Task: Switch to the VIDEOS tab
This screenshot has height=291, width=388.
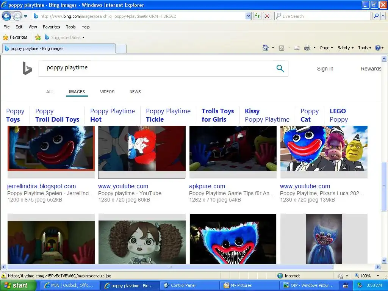Action: click(x=107, y=92)
